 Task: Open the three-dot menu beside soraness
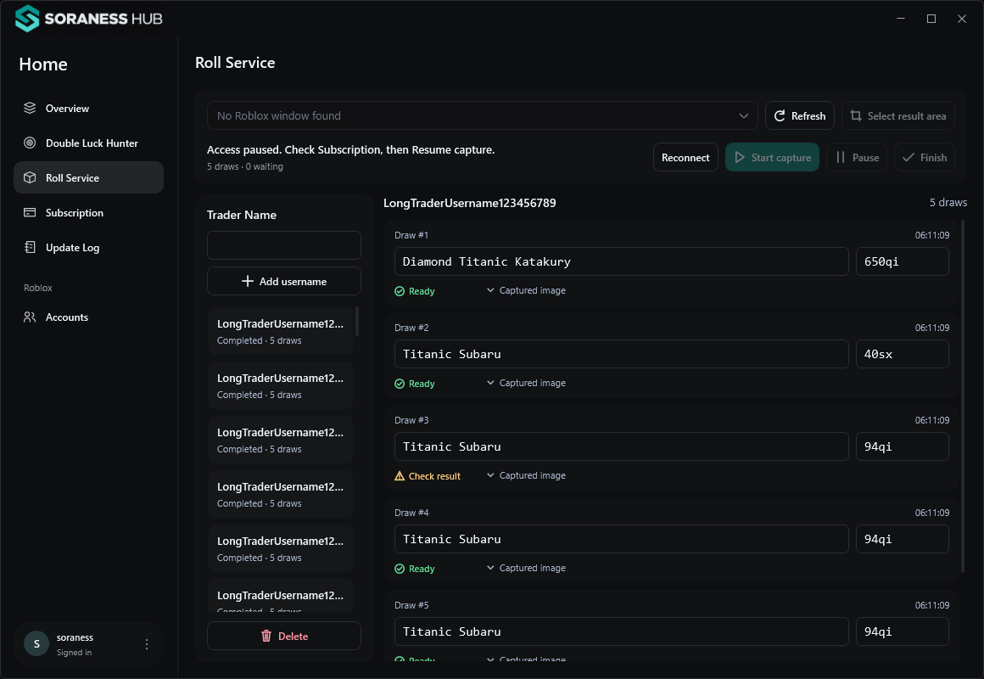[x=146, y=644]
